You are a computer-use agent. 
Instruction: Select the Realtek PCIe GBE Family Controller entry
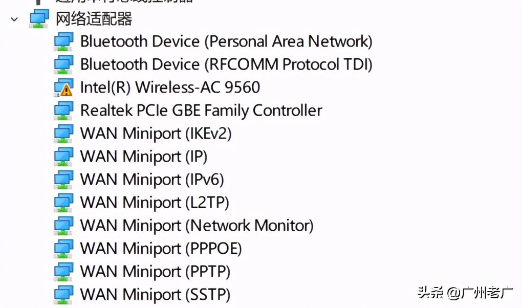point(201,110)
